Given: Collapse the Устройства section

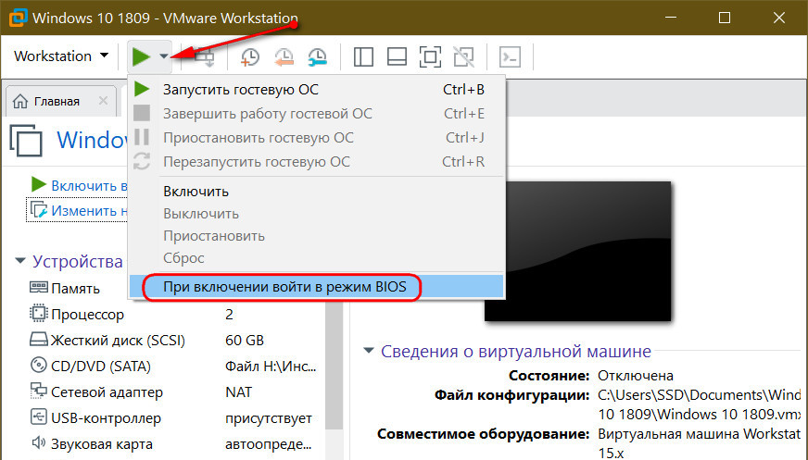Looking at the screenshot, I should coord(20,261).
